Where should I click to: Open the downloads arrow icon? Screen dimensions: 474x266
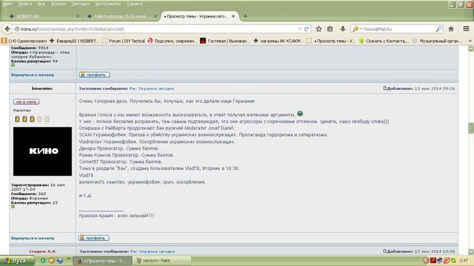[x=343, y=28]
